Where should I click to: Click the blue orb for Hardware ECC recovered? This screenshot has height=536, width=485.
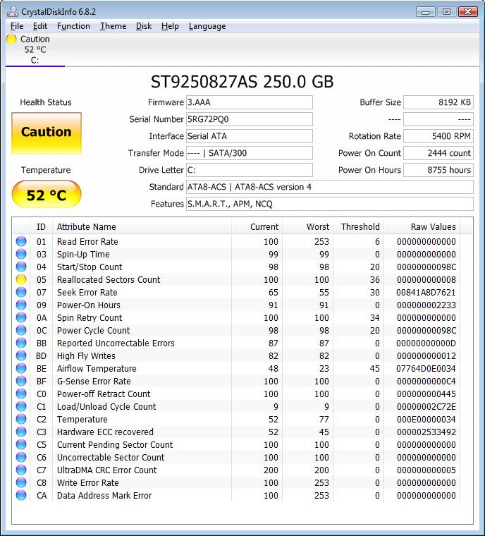point(21,432)
